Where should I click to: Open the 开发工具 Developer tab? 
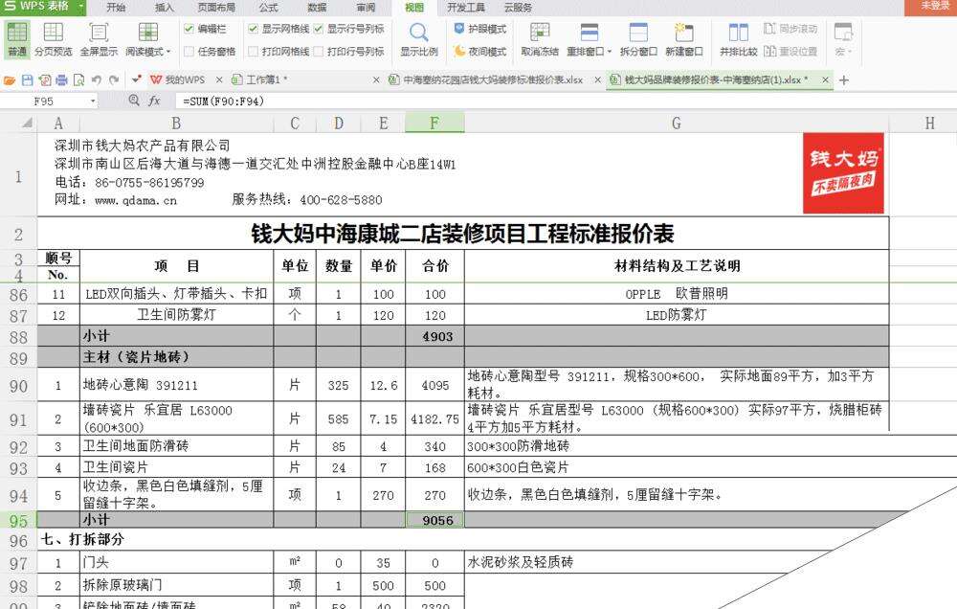coord(466,8)
